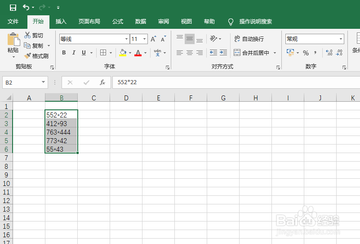The width and height of the screenshot is (360, 244).
Task: Switch to the 视图 ribbon tab
Action: click(x=186, y=22)
